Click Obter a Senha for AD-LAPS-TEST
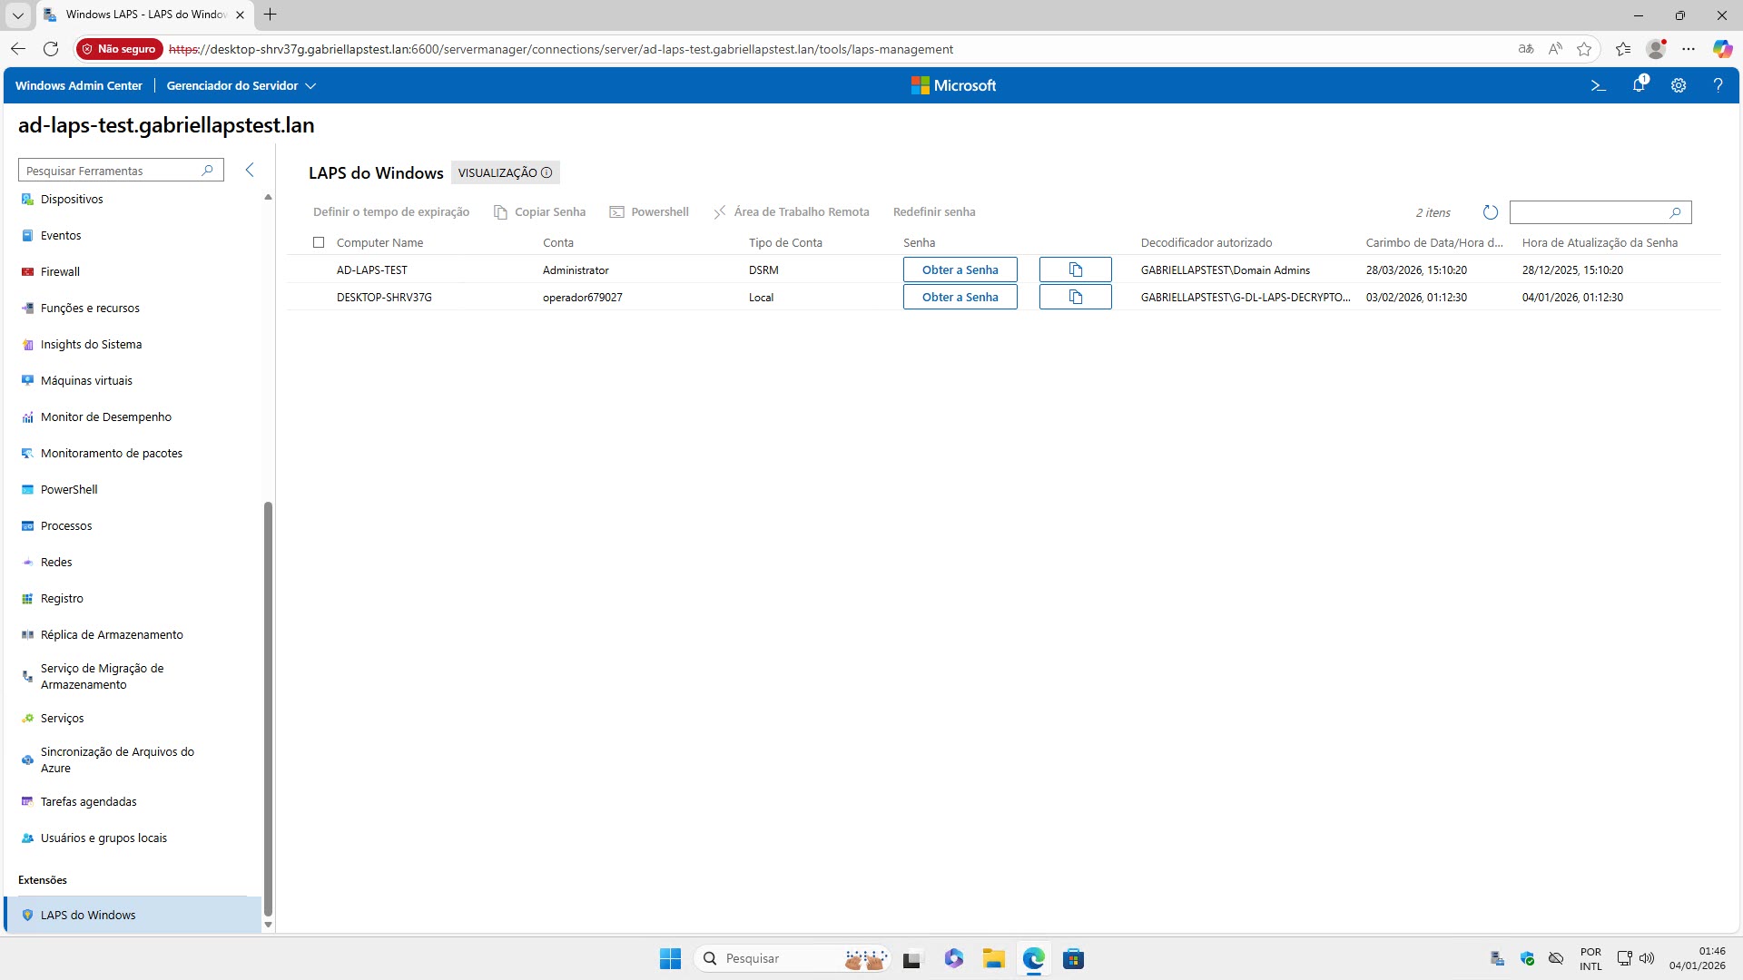Viewport: 1743px width, 980px height. 960,269
